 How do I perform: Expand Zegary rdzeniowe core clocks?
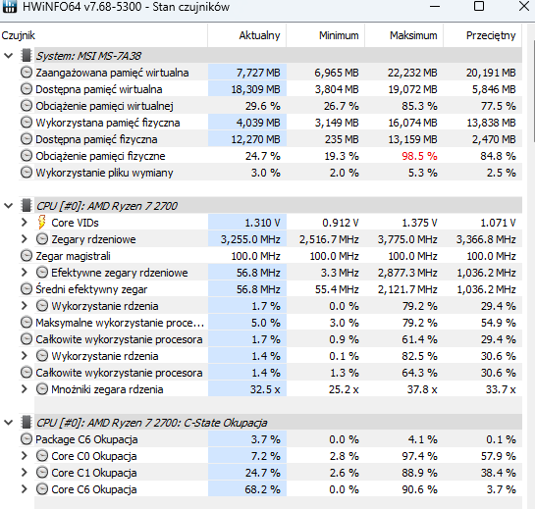click(25, 239)
